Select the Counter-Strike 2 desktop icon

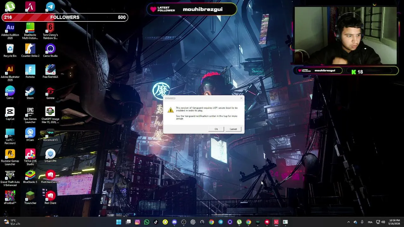(30, 51)
